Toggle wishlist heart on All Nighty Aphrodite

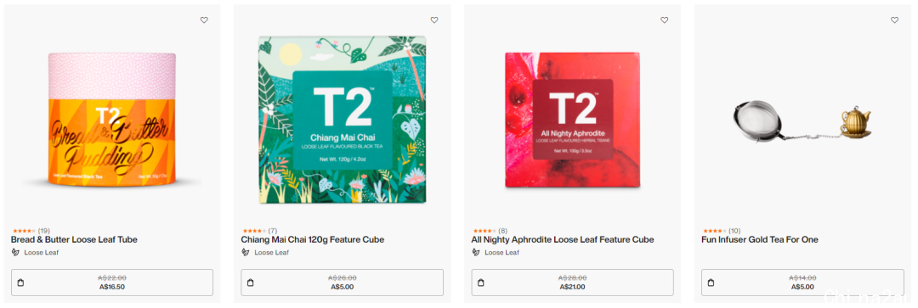point(664,20)
